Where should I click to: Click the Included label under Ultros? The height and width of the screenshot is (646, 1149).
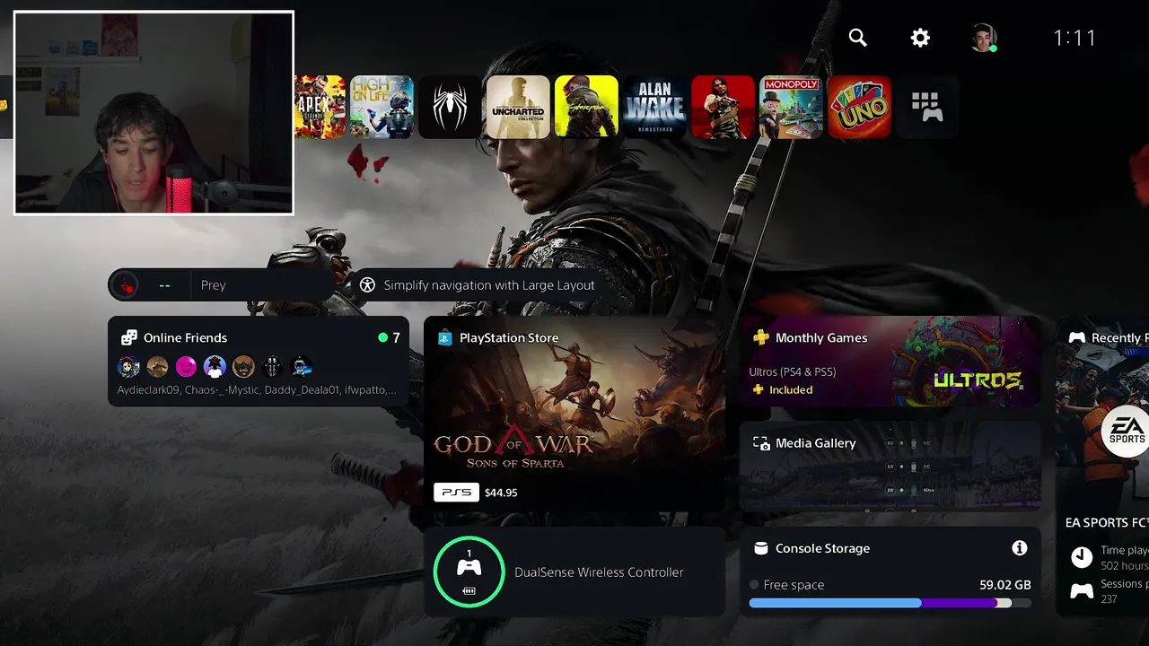pyautogui.click(x=791, y=389)
